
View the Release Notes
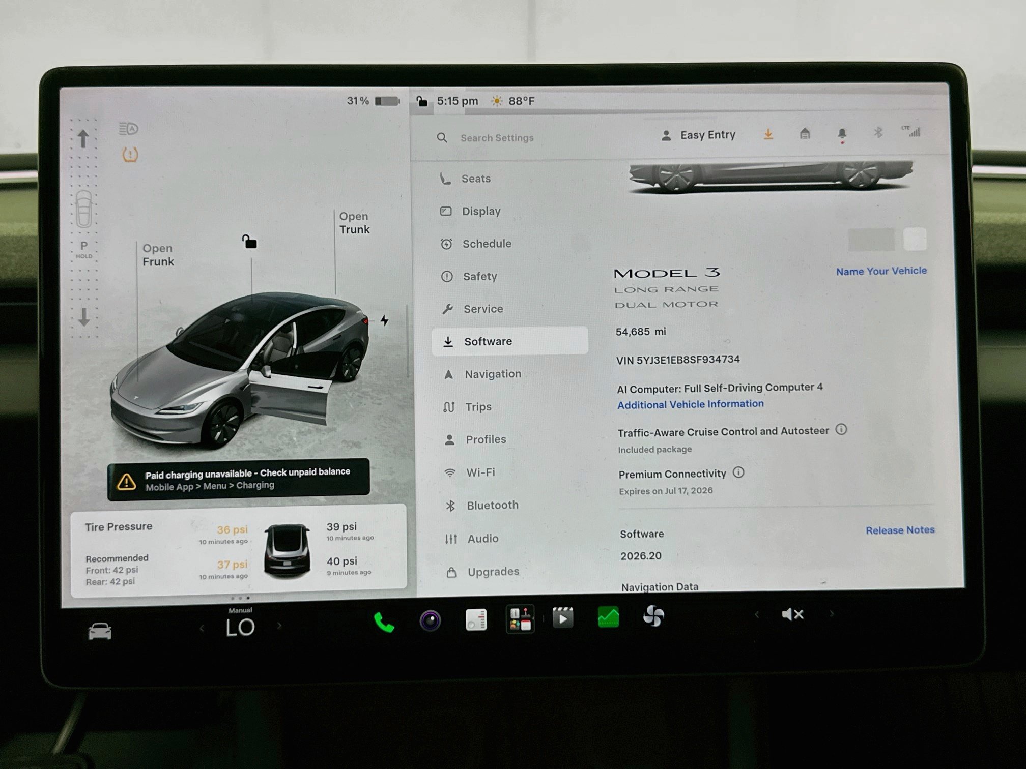[x=900, y=530]
